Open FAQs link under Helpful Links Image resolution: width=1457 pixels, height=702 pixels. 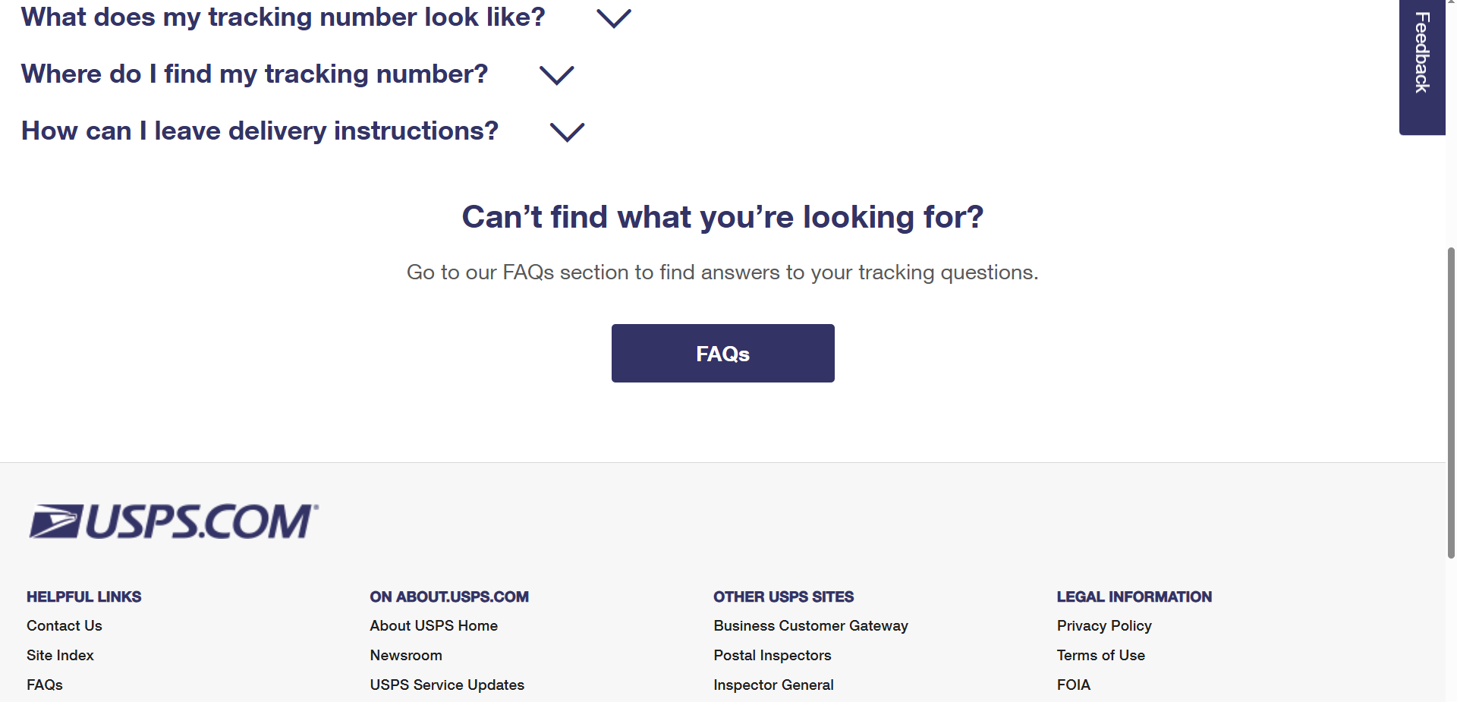[x=45, y=685]
